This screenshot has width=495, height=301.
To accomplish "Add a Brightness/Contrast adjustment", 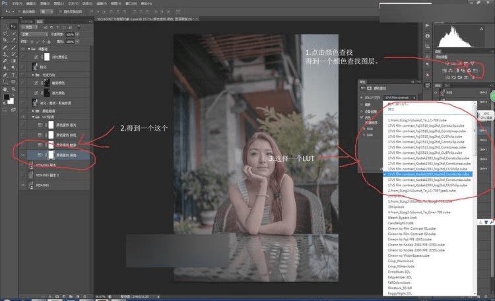I will click(x=447, y=64).
